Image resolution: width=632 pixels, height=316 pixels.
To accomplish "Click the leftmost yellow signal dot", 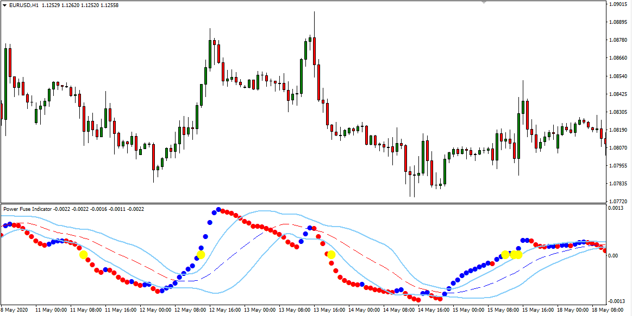I will [x=83, y=254].
